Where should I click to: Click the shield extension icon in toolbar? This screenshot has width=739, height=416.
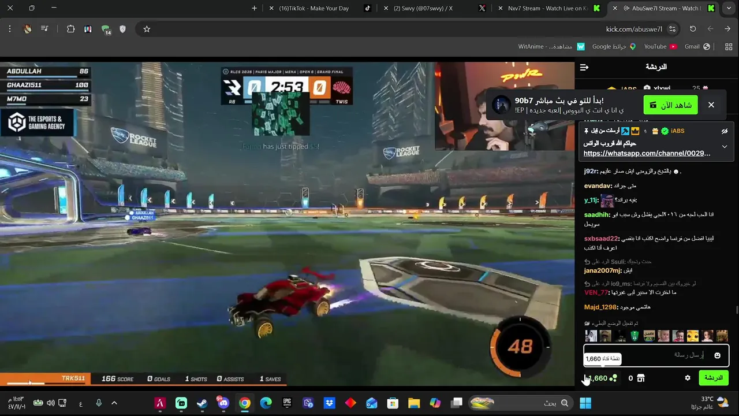click(122, 29)
